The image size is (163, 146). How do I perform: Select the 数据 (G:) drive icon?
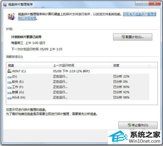(9, 93)
